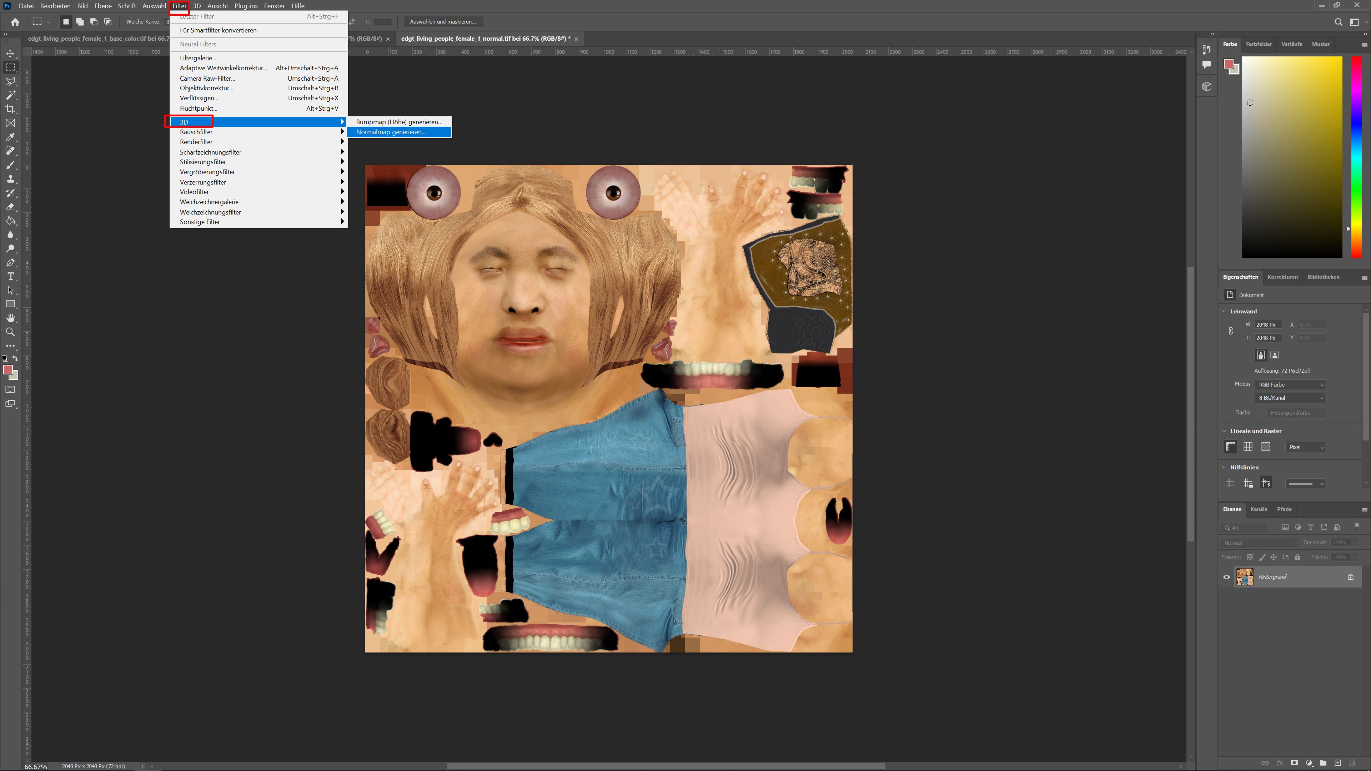
Task: Switch to the Korrekturen tab
Action: (x=1282, y=277)
